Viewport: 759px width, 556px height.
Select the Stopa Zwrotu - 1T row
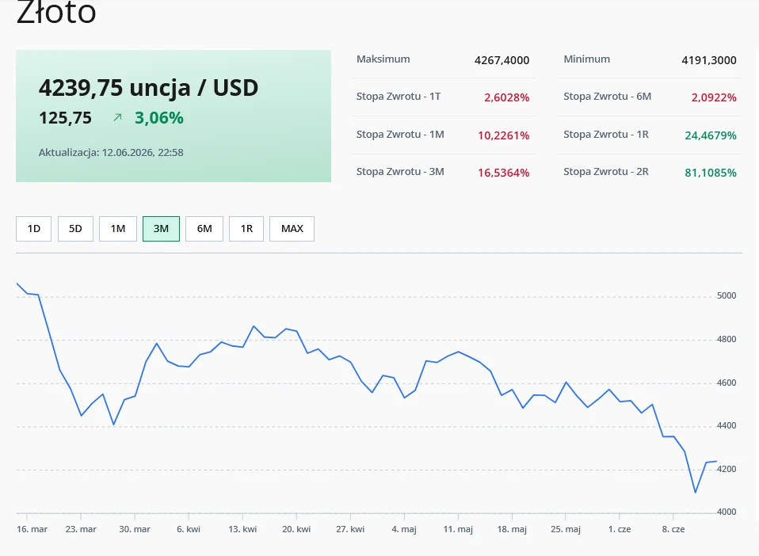click(443, 97)
